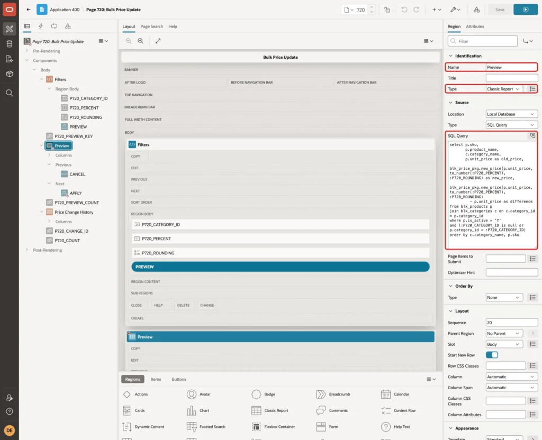The image size is (542, 440).
Task: Zoom out the layout view
Action: pyautogui.click(x=129, y=41)
